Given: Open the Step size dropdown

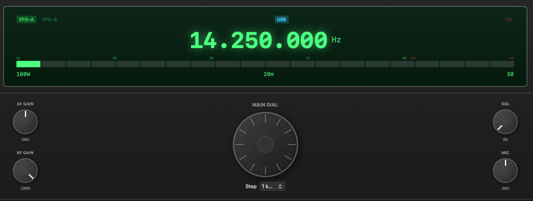Looking at the screenshot, I should (x=273, y=187).
